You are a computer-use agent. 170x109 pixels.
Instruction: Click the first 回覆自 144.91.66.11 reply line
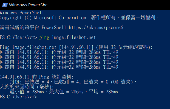pyautogui.click(x=59, y=52)
